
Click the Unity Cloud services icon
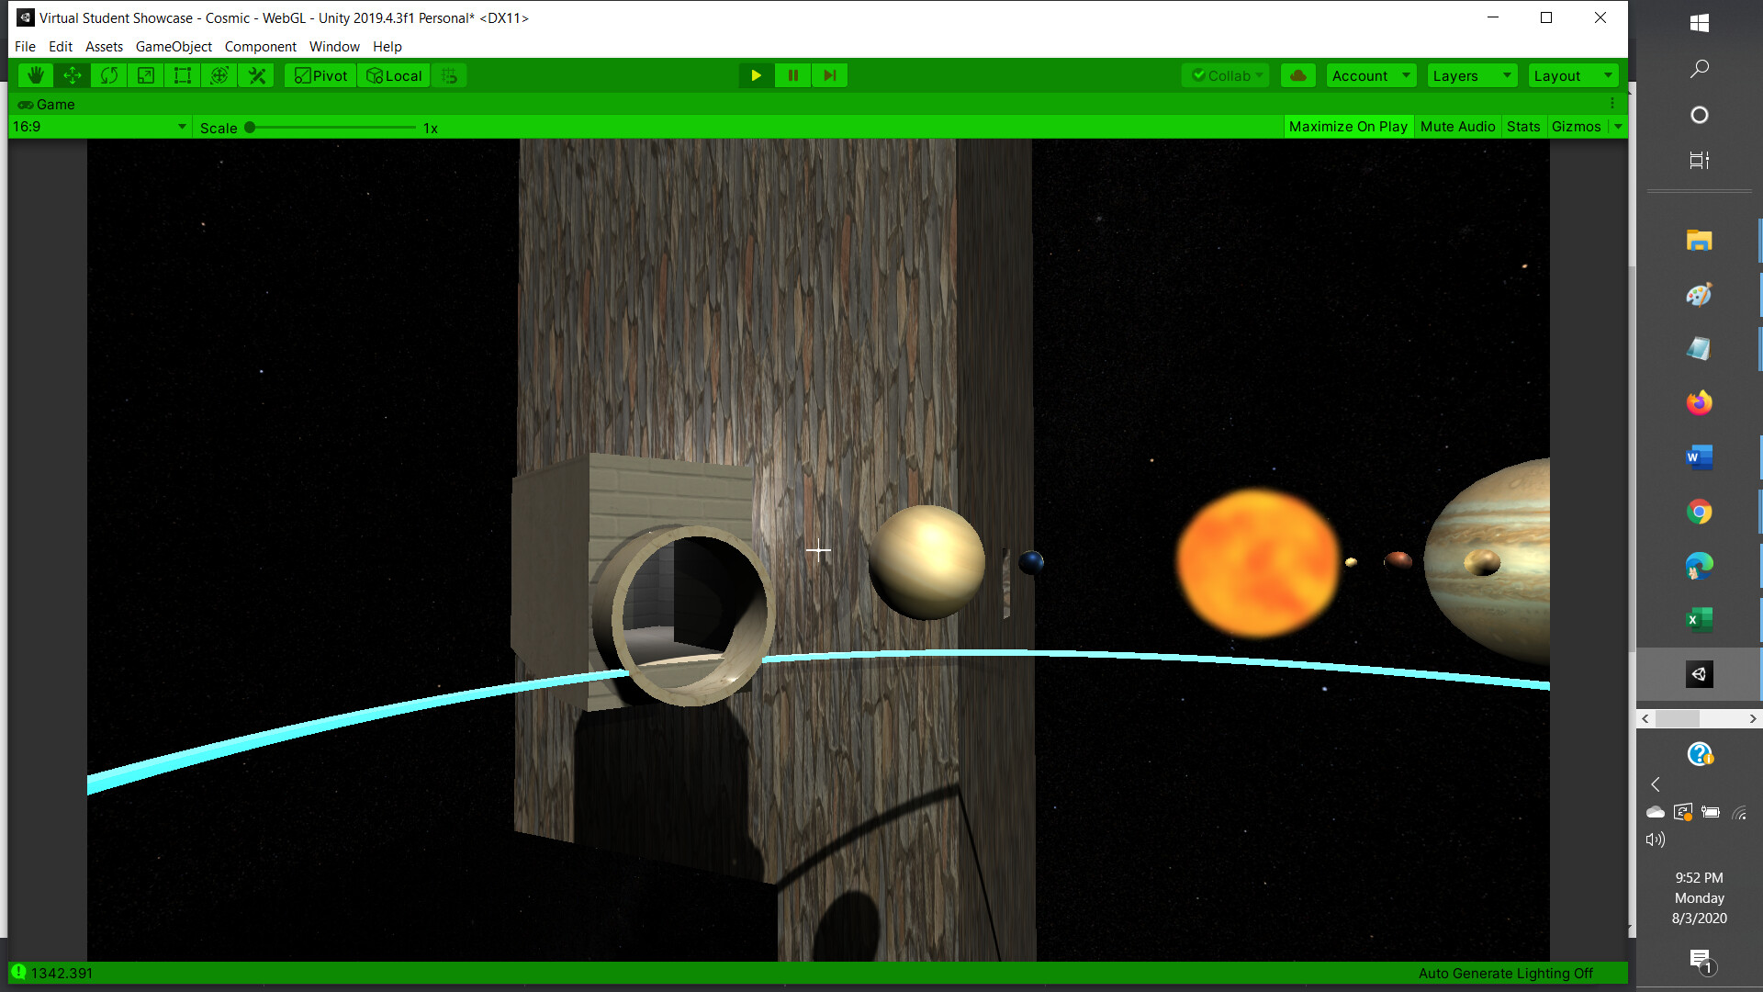pyautogui.click(x=1297, y=75)
